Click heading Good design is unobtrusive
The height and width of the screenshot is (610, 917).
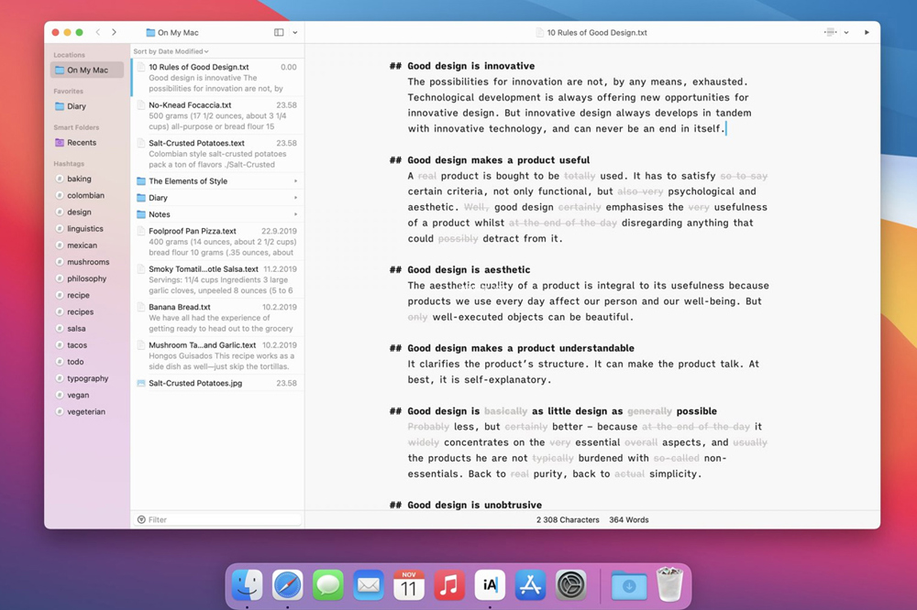(474, 505)
